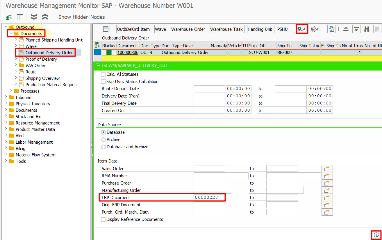Screen dimensions: 382x240
Task: Click the green Blocked status square
Action: [109, 53]
